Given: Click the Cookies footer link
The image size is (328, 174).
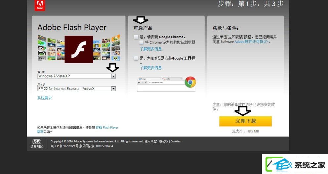Looking at the screenshot, I should coord(176,141).
